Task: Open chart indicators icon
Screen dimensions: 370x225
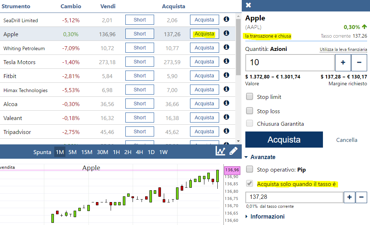Action: [x=220, y=151]
